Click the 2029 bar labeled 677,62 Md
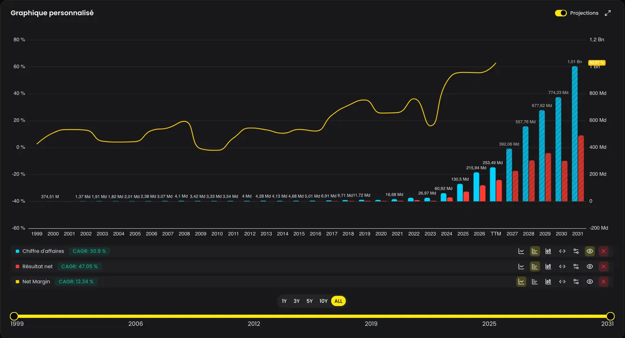Screen dimensions: 625x338 click(542, 156)
